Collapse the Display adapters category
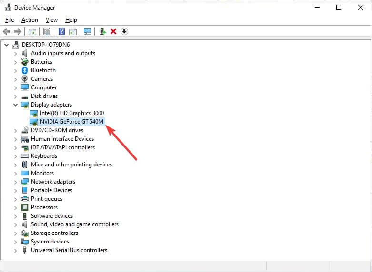This screenshot has width=372, height=272. [16, 105]
